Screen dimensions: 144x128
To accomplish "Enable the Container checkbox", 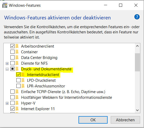I will pos(12,52).
